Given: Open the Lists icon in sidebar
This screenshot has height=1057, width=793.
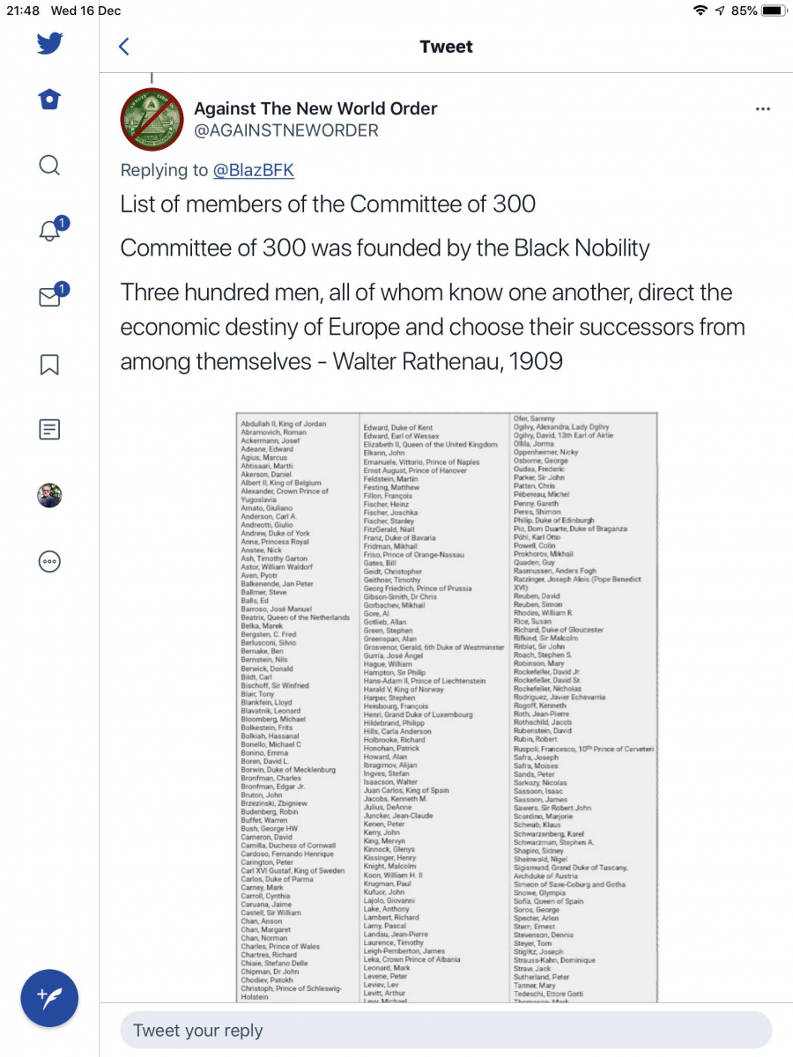Looking at the screenshot, I should 49,430.
